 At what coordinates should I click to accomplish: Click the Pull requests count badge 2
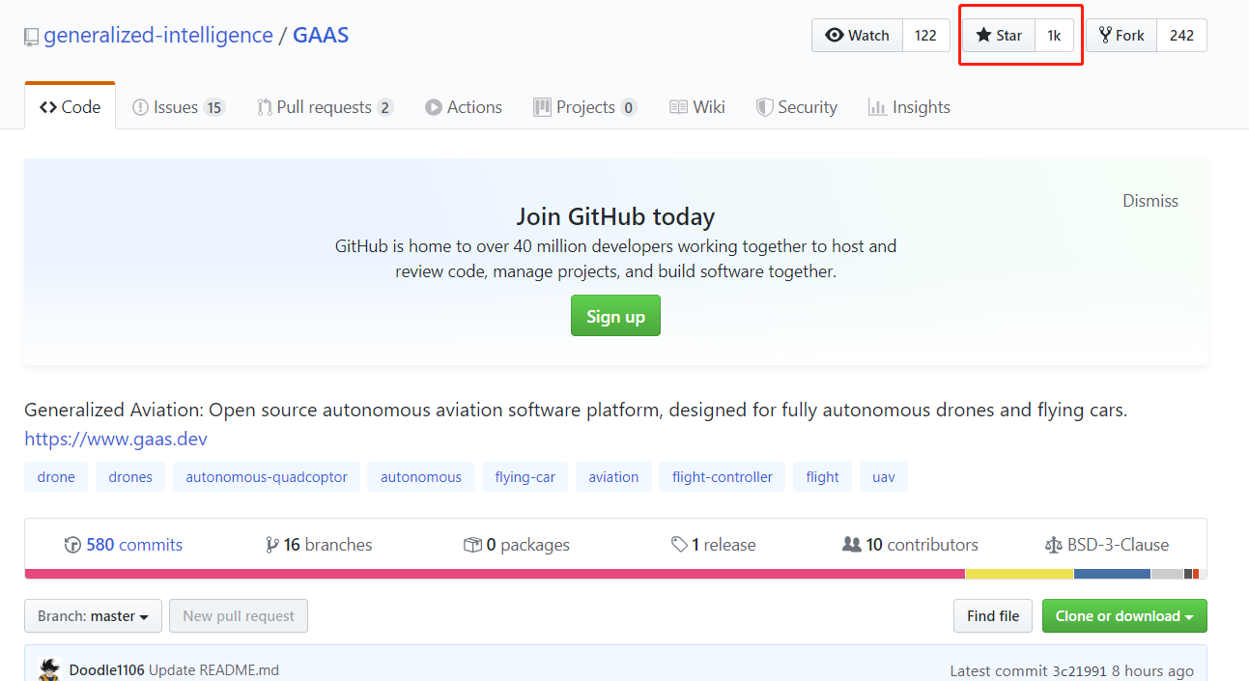click(385, 107)
